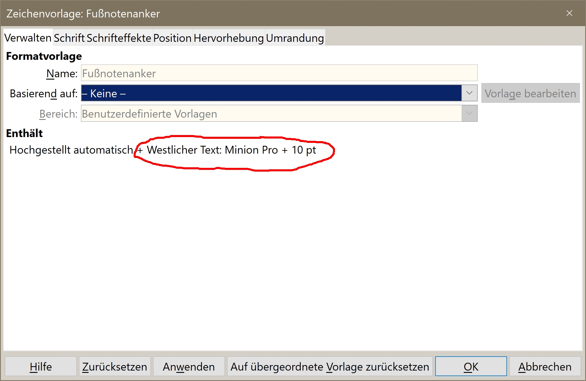Click the Bereich dropdown arrow

click(x=469, y=114)
